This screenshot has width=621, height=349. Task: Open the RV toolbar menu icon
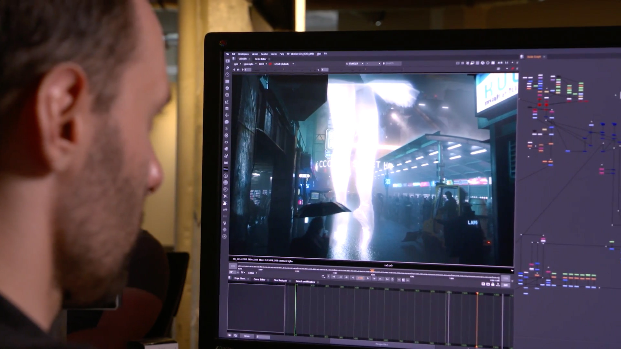pyautogui.click(x=225, y=216)
